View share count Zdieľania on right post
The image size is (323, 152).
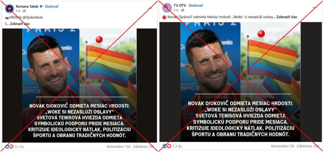coord(308,146)
